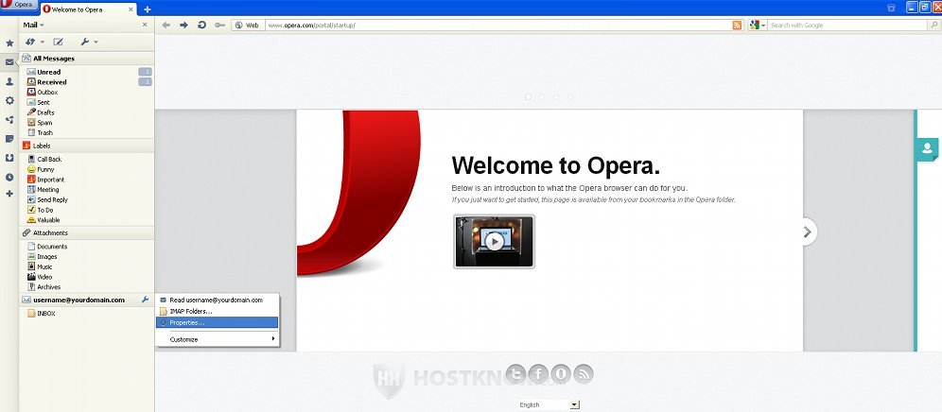Click the RSS icon in the page footer
The image size is (942, 412).
pyautogui.click(x=583, y=374)
